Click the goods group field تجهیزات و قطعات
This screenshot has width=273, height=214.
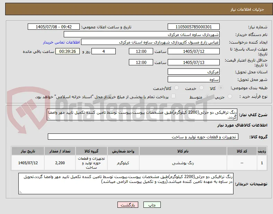click(x=143, y=137)
